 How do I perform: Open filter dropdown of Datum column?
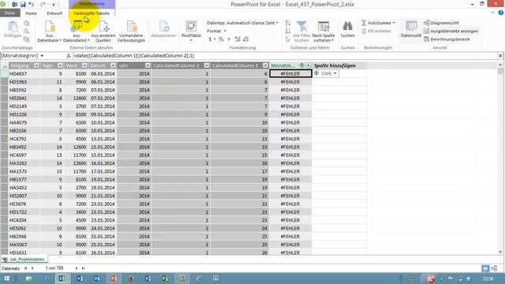113,65
